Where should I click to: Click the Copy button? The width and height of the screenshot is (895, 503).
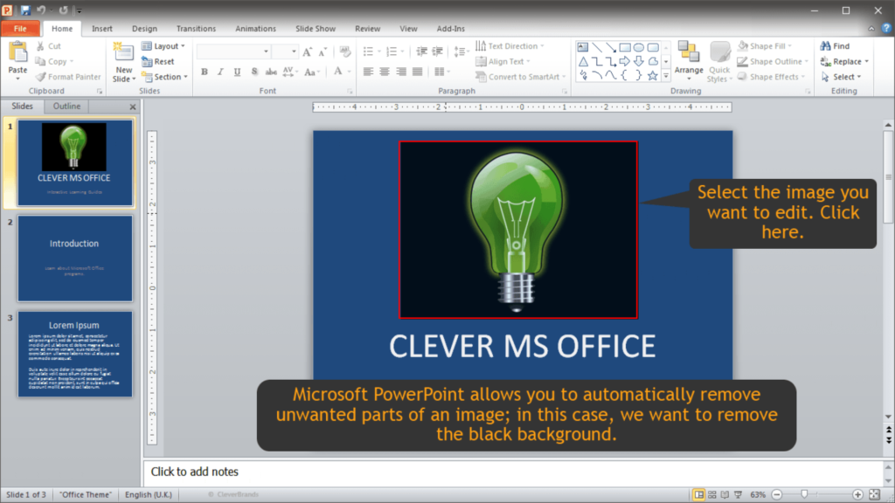point(55,62)
